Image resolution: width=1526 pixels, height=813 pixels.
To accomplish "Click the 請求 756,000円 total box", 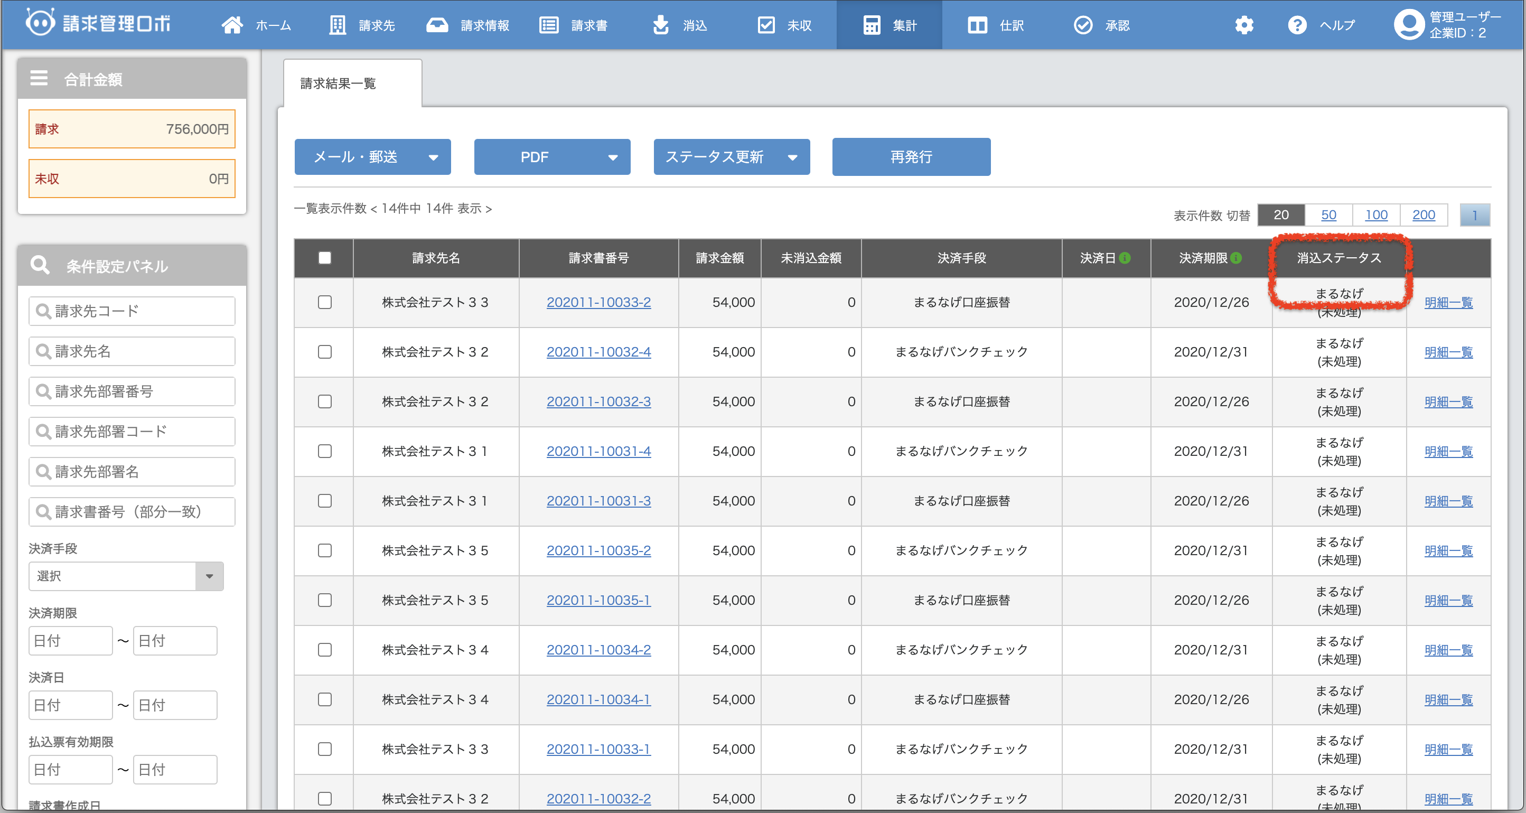I will pos(132,128).
